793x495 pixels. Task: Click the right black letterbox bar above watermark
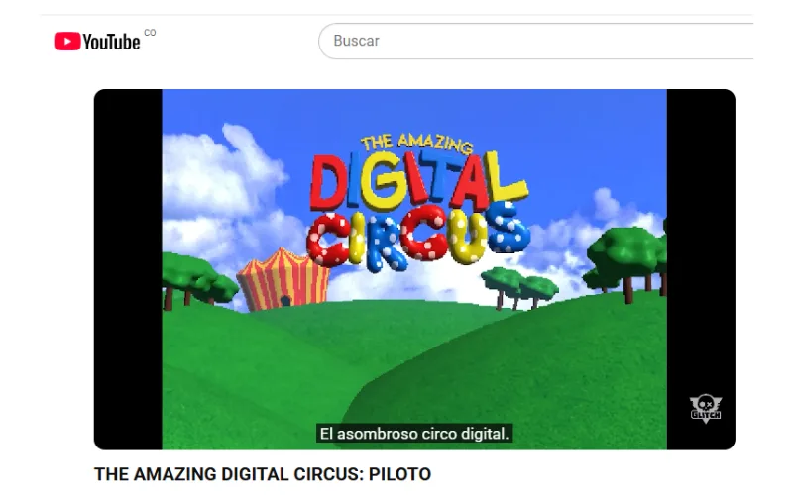(x=701, y=238)
